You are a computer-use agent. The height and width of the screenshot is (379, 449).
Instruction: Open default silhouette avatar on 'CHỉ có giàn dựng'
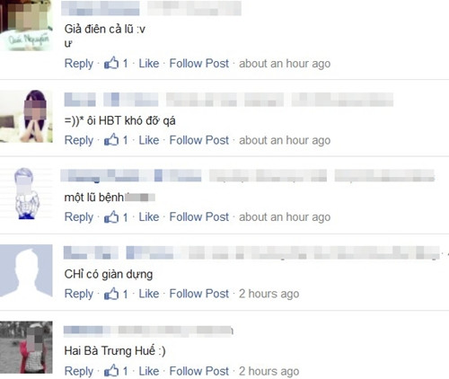[x=26, y=270]
